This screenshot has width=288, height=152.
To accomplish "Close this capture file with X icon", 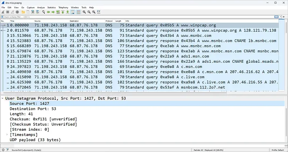I will [33, 12].
